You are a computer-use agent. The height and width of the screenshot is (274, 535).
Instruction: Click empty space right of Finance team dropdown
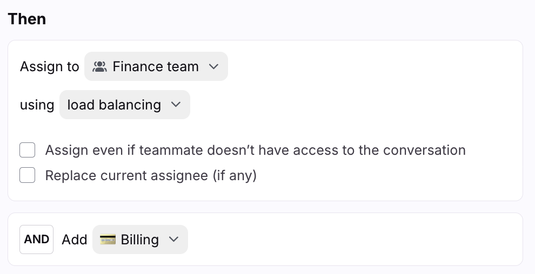367,67
